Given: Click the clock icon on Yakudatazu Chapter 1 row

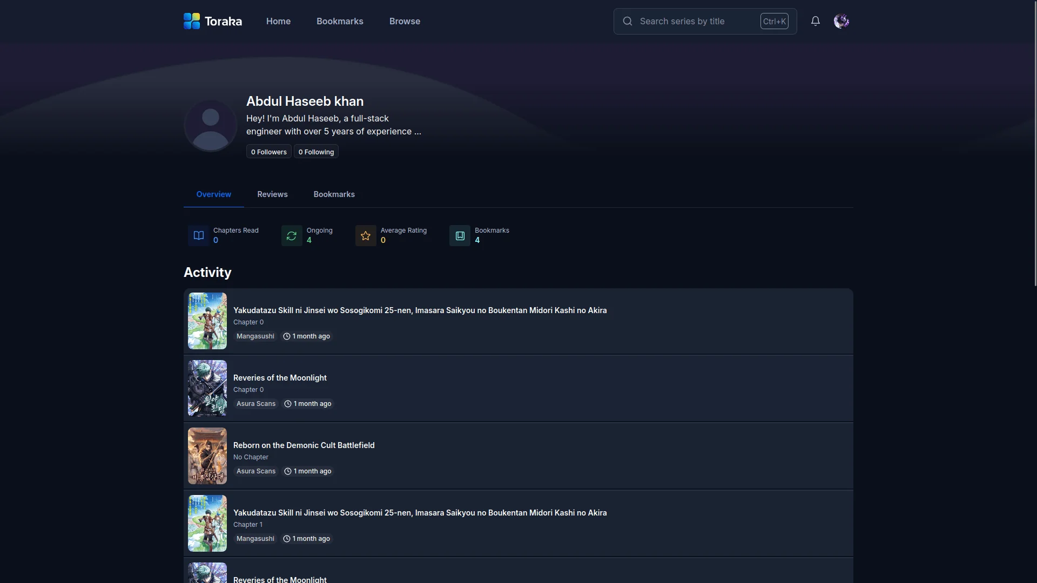Looking at the screenshot, I should point(287,539).
